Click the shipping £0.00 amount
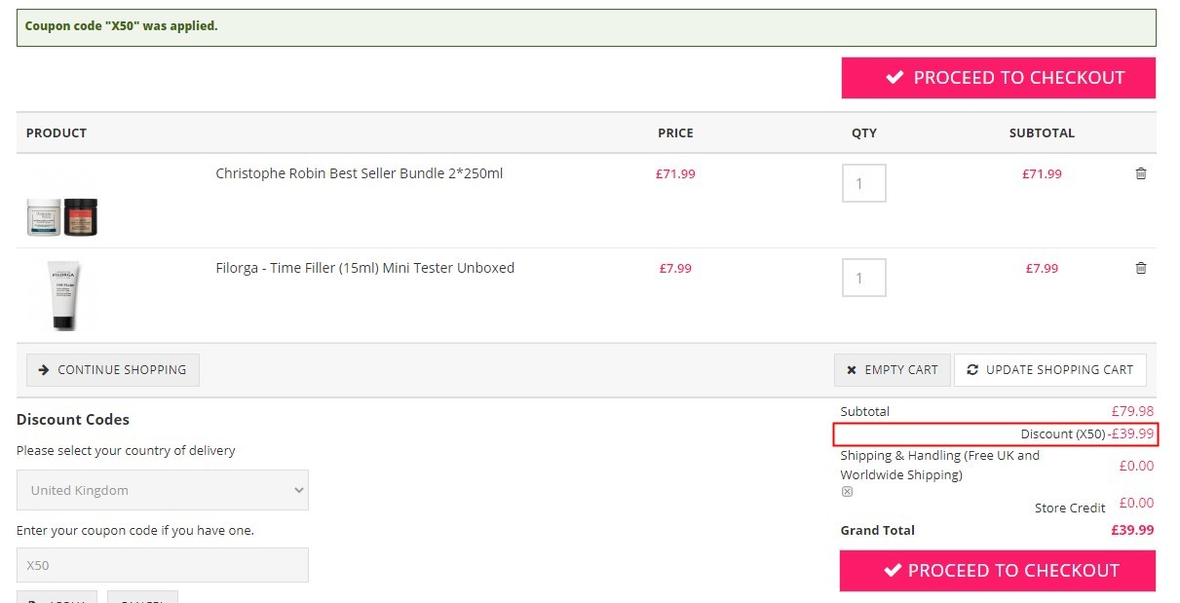 1136,466
